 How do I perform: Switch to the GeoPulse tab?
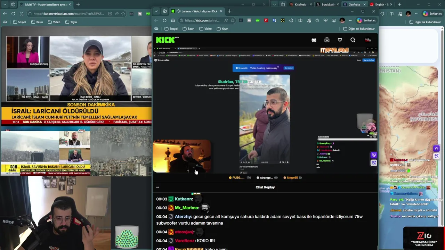pyautogui.click(x=354, y=5)
